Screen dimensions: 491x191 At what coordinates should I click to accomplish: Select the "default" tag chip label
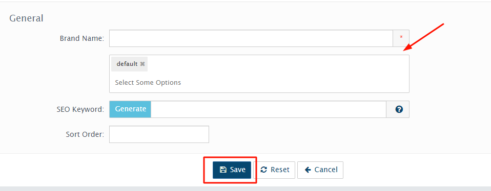click(x=127, y=64)
